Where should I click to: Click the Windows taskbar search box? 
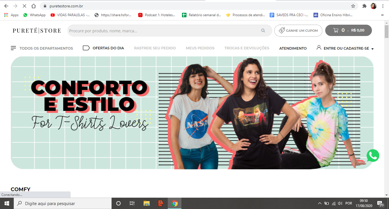coord(63,203)
